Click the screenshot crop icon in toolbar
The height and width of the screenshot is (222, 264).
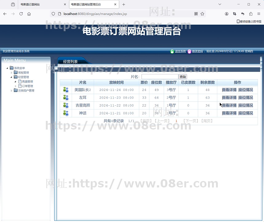234,14
